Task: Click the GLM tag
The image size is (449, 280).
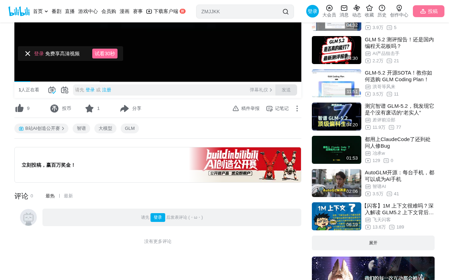Action: coord(130,128)
